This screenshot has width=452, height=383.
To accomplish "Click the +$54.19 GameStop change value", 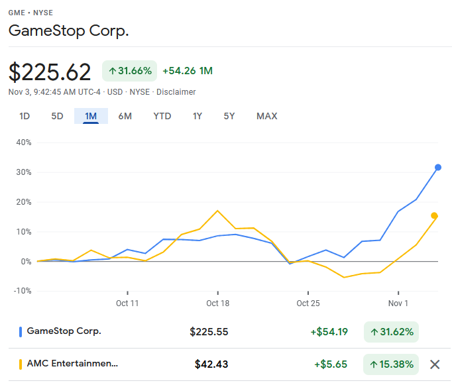I will pos(329,332).
